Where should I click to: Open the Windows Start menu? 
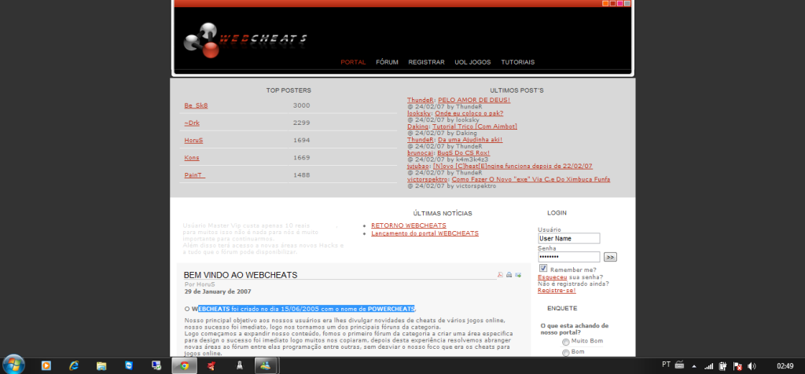point(13,365)
